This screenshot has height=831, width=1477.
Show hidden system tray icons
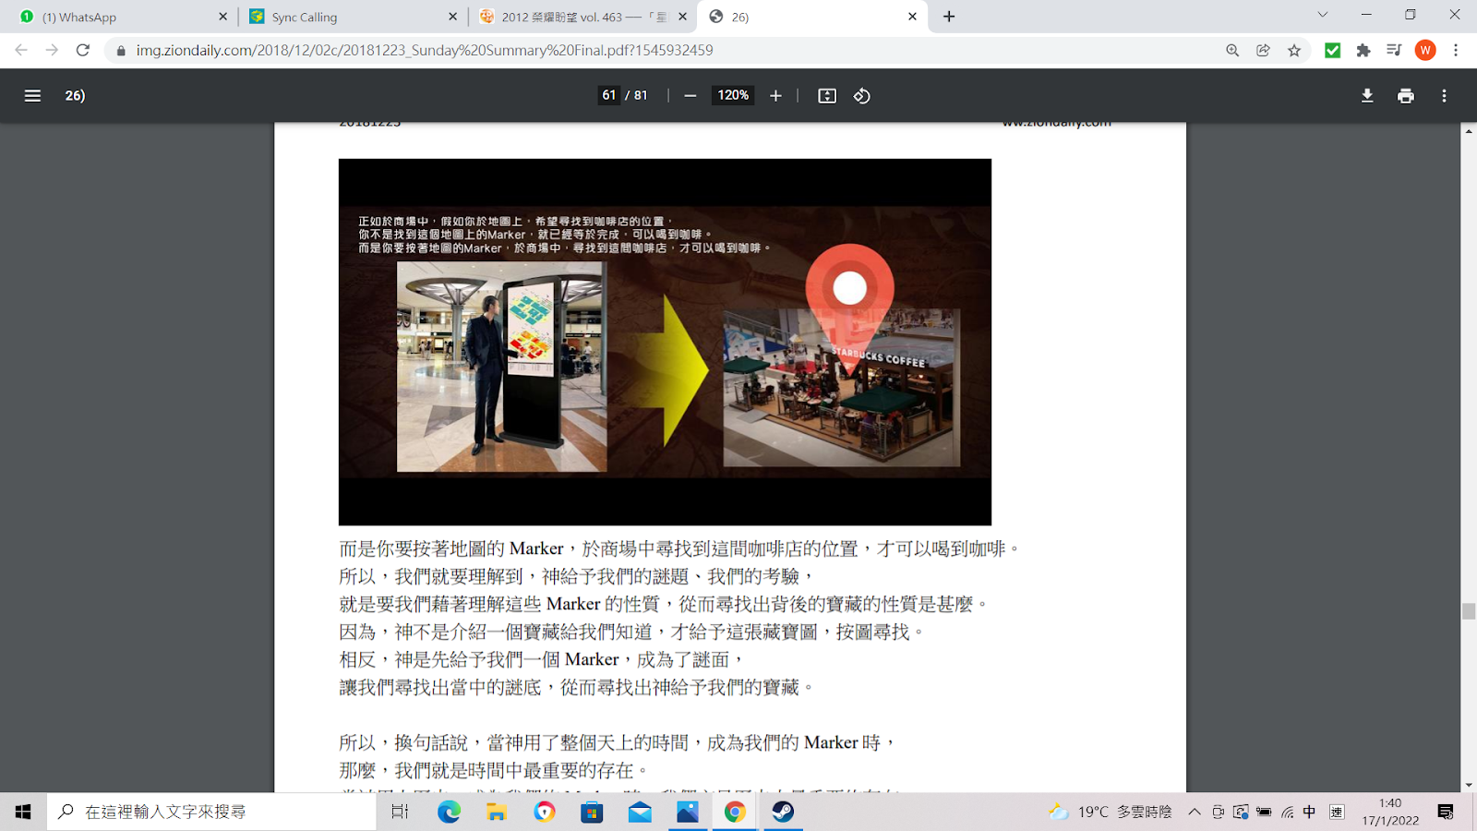tap(1195, 812)
